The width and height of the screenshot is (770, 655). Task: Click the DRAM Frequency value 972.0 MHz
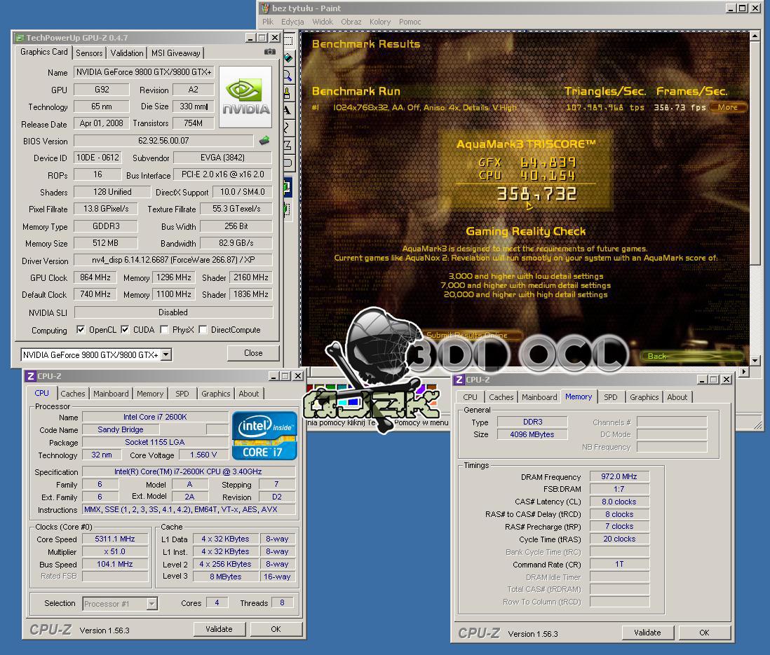pos(619,476)
